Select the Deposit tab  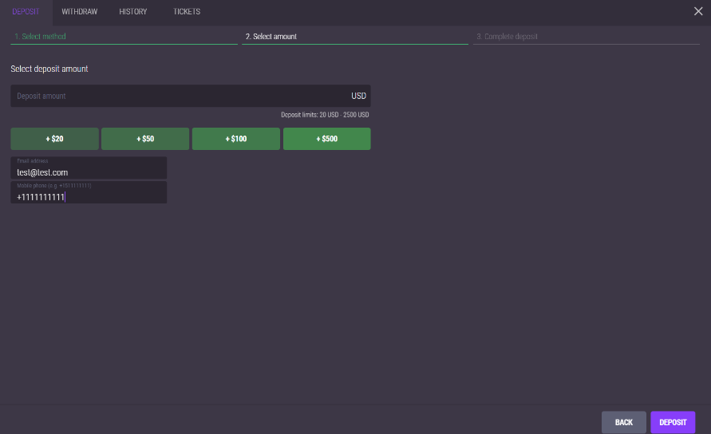pos(26,12)
